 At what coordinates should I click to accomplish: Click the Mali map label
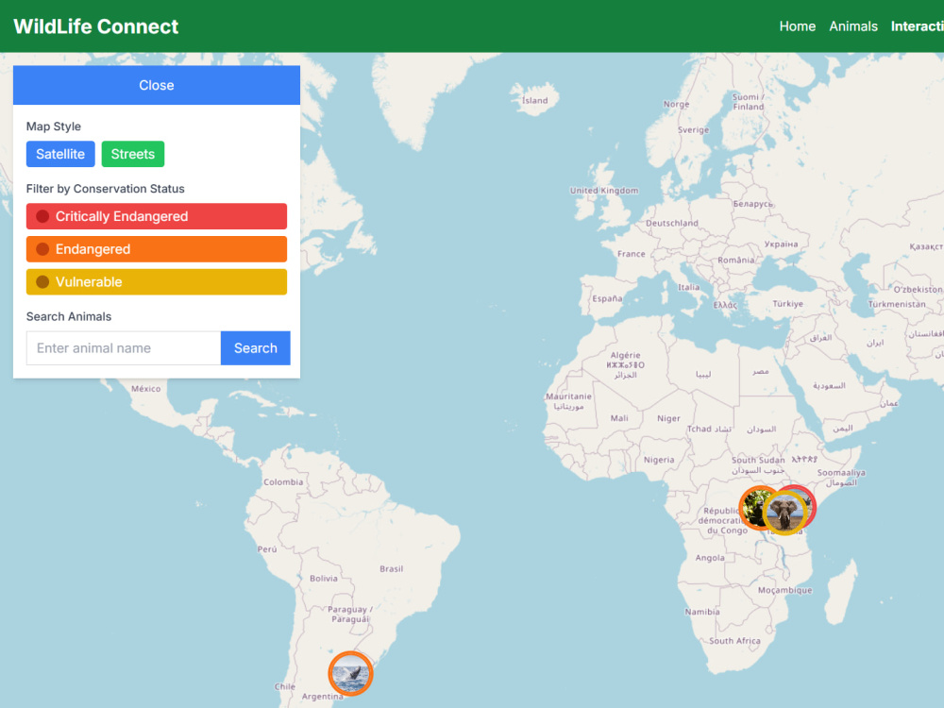(619, 418)
